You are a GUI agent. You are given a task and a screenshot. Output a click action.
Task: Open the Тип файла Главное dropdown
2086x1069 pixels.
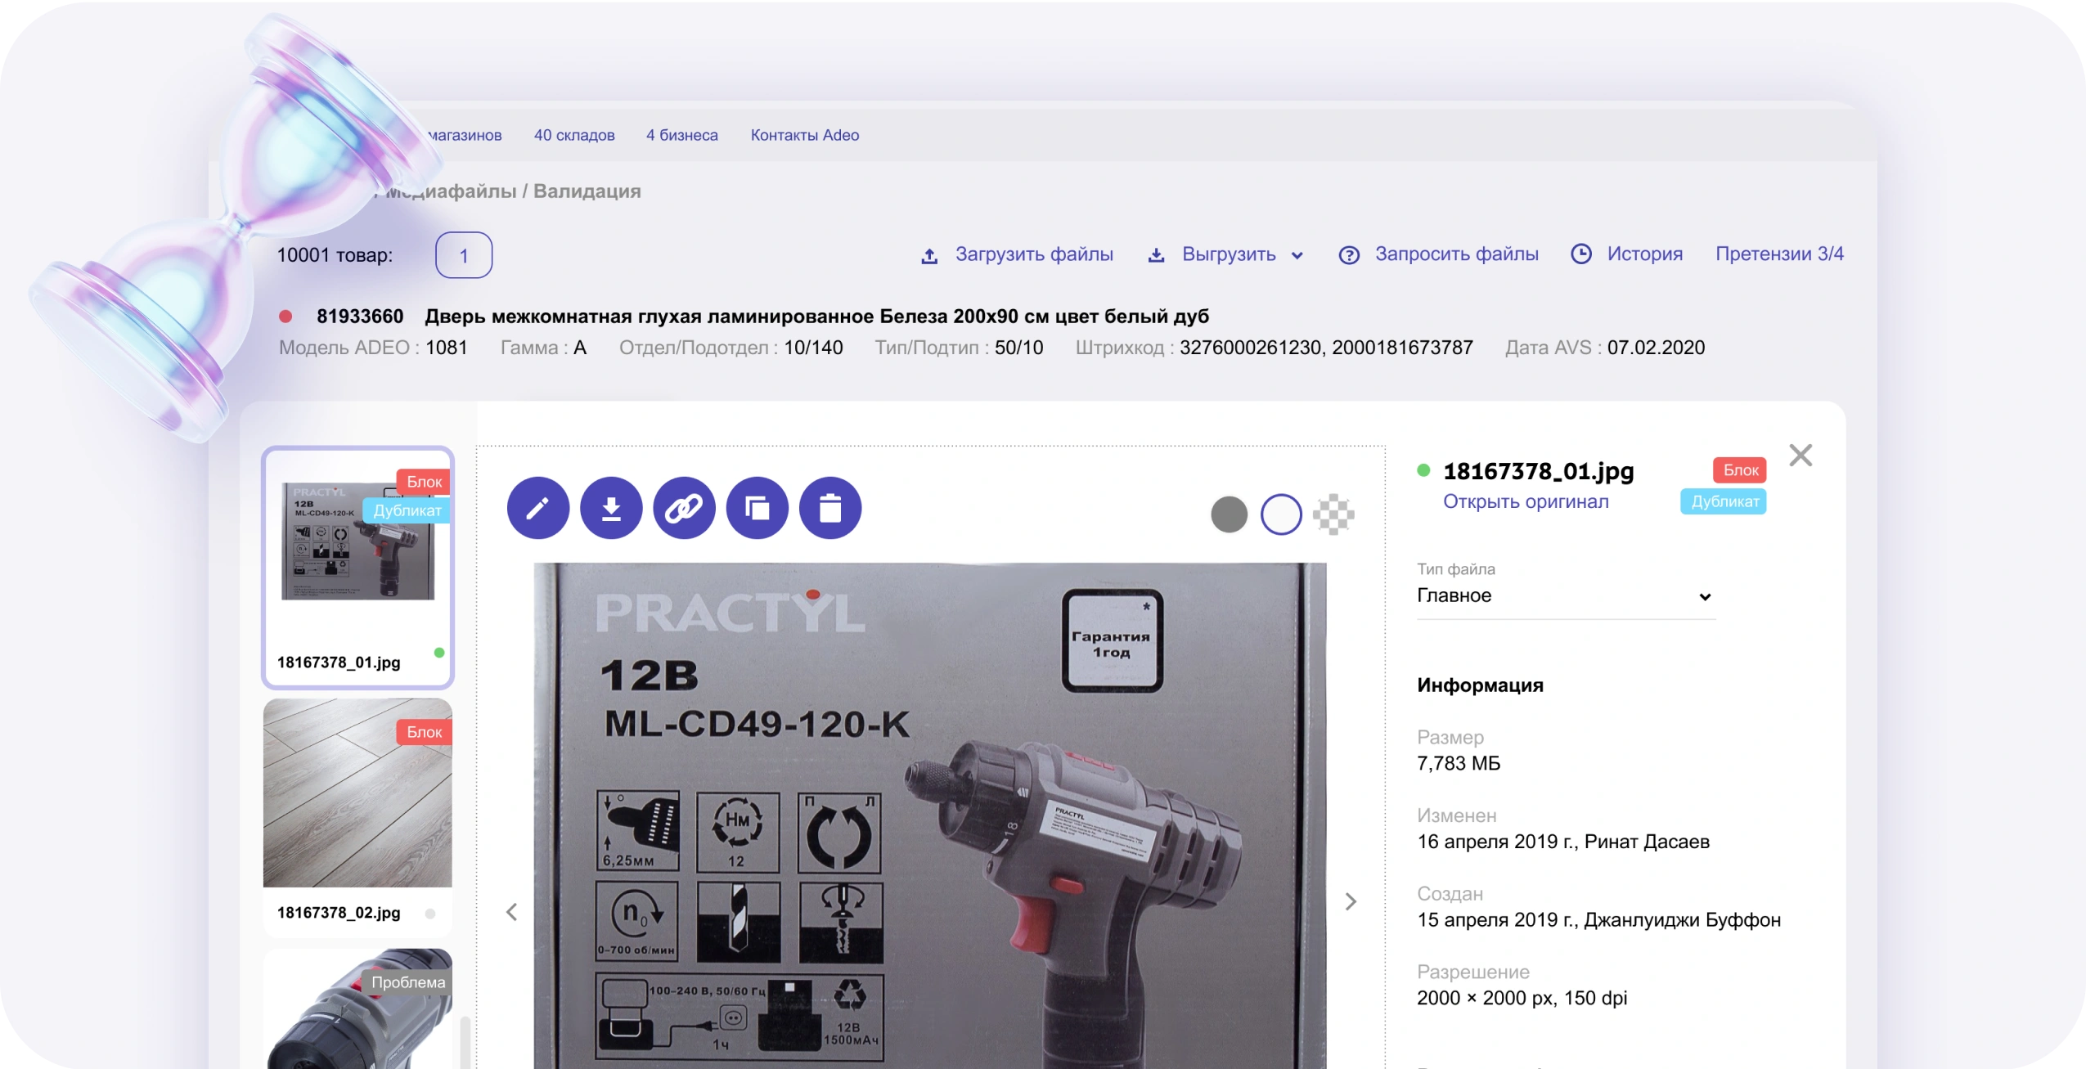coord(1563,596)
